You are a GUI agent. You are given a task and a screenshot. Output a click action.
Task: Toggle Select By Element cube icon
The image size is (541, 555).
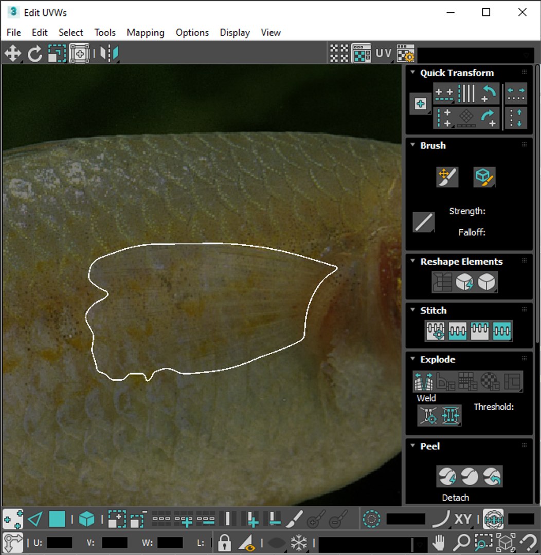[x=86, y=519]
